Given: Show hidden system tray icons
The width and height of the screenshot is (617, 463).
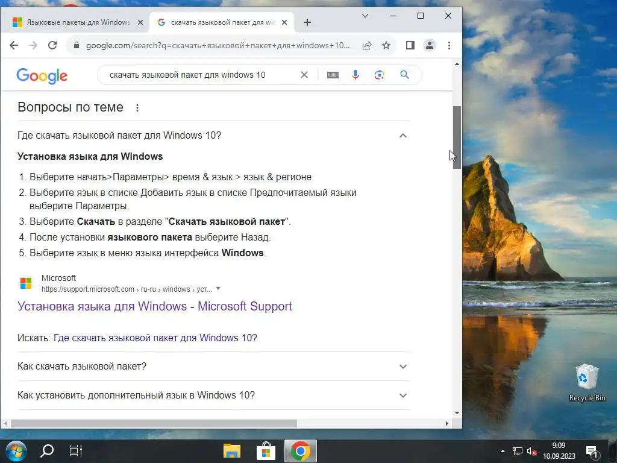Looking at the screenshot, I should tap(503, 451).
